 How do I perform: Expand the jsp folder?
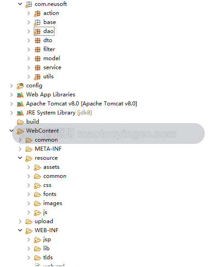pos(29,240)
